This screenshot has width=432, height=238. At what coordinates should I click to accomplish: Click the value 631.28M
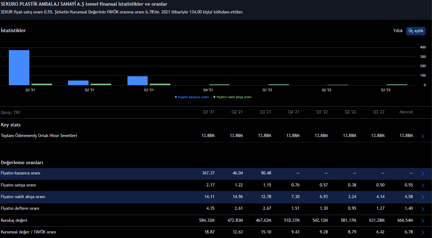(x=377, y=220)
